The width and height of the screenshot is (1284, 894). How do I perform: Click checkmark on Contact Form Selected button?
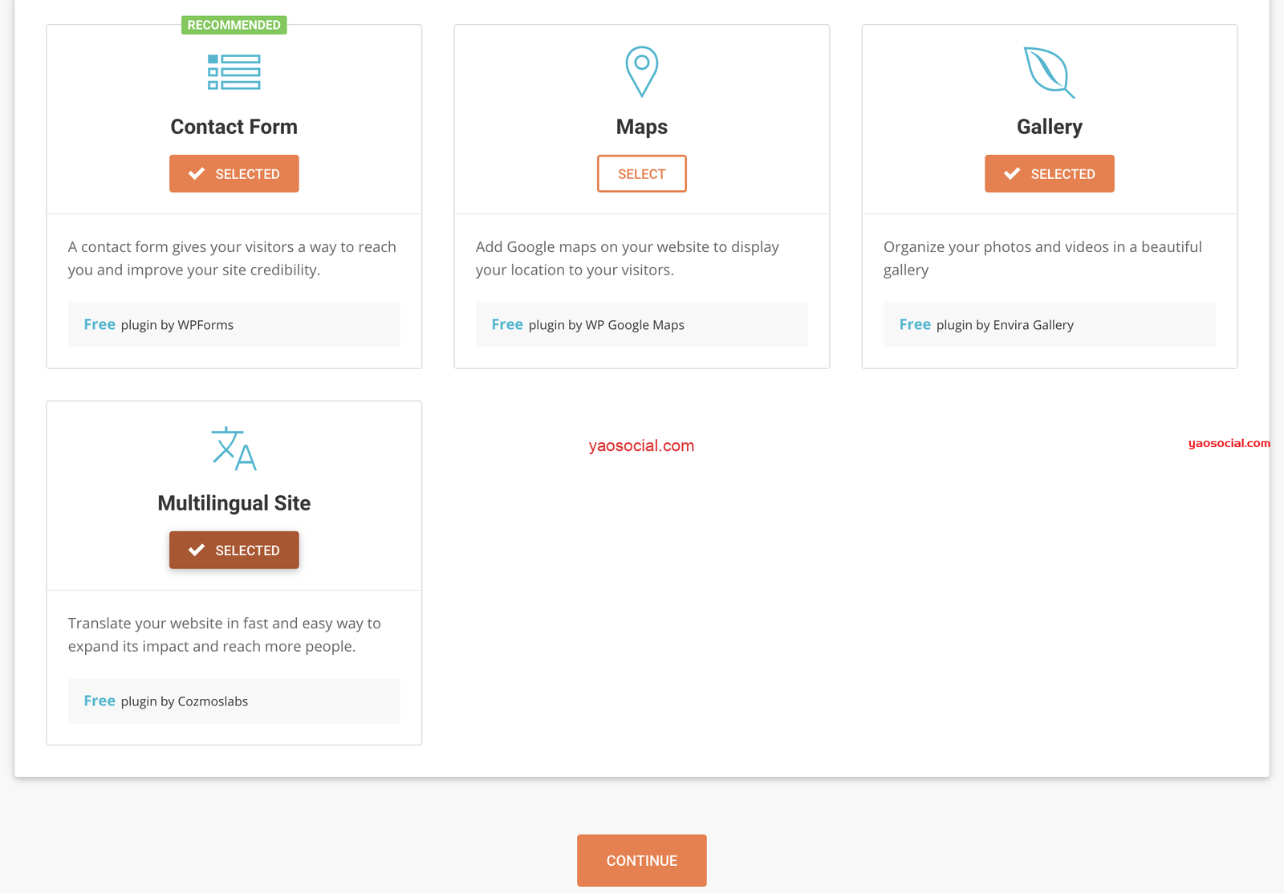(197, 173)
